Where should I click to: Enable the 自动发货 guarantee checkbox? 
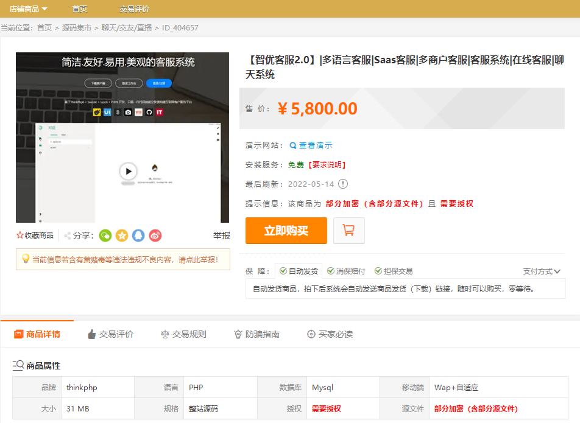tap(284, 271)
